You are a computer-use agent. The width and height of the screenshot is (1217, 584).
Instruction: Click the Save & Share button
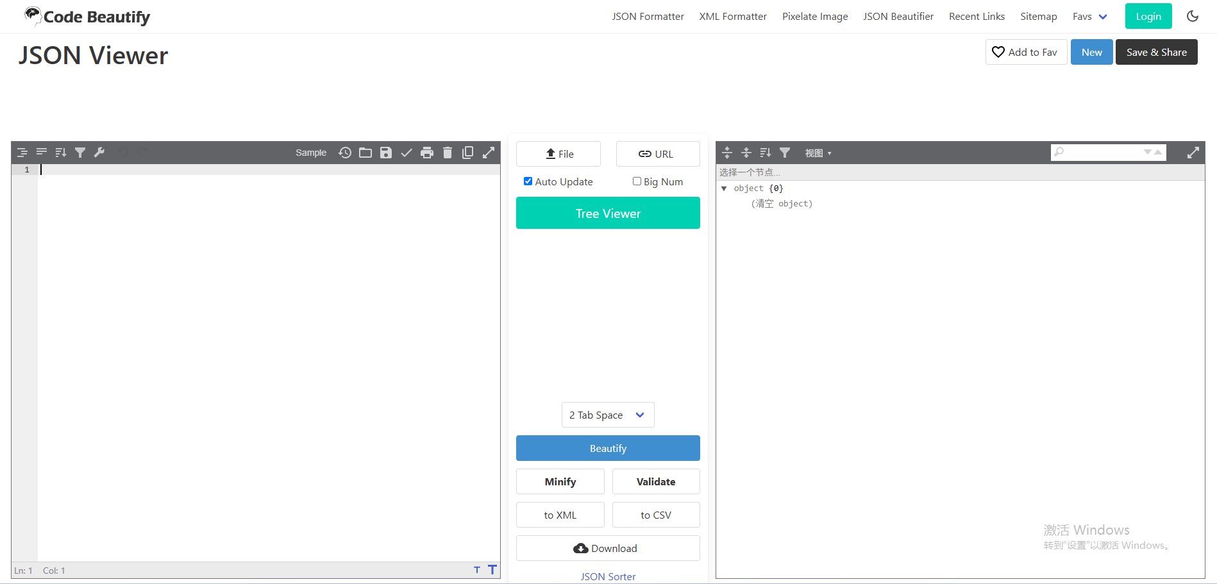[1157, 52]
